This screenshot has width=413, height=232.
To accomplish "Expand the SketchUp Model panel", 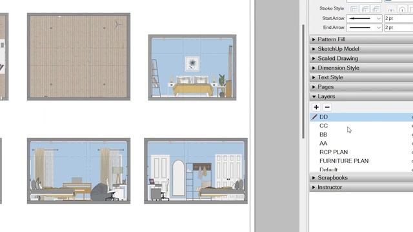I will (361, 49).
